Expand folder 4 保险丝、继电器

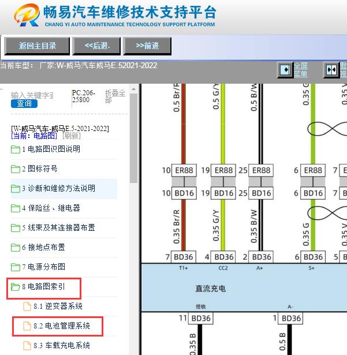tap(51, 208)
